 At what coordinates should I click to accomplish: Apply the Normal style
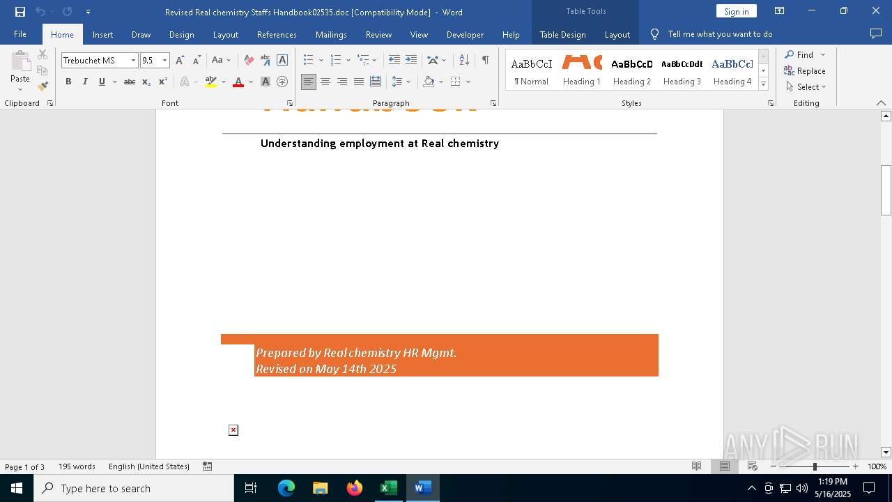pos(532,70)
